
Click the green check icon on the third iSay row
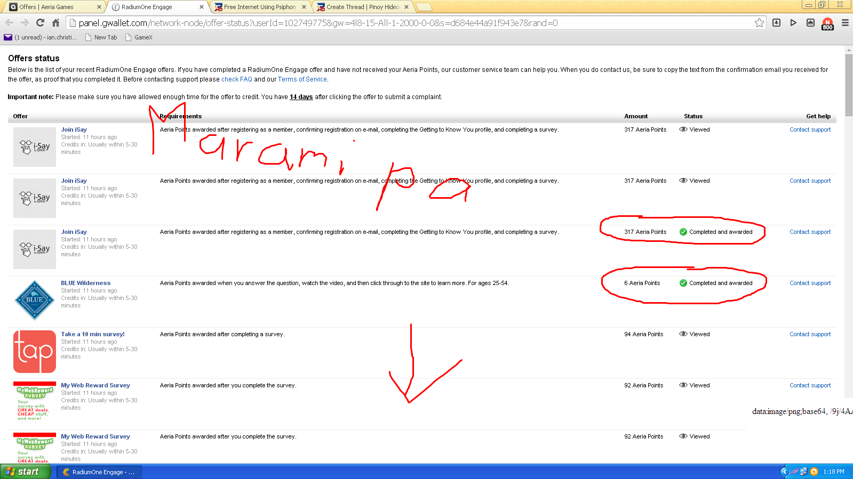coord(683,232)
